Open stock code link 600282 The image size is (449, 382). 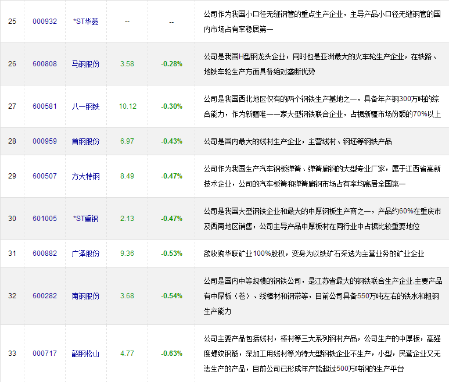[45, 296]
